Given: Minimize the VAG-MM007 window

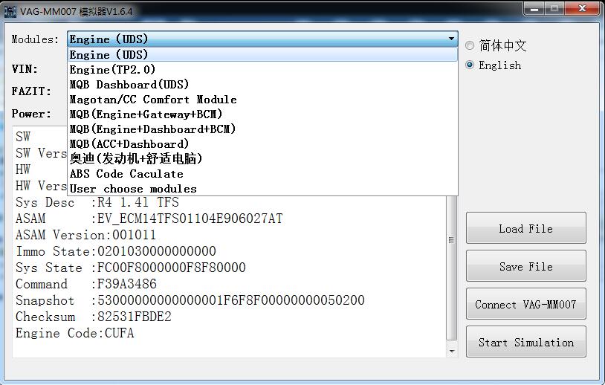Looking at the screenshot, I should tap(535, 9).
